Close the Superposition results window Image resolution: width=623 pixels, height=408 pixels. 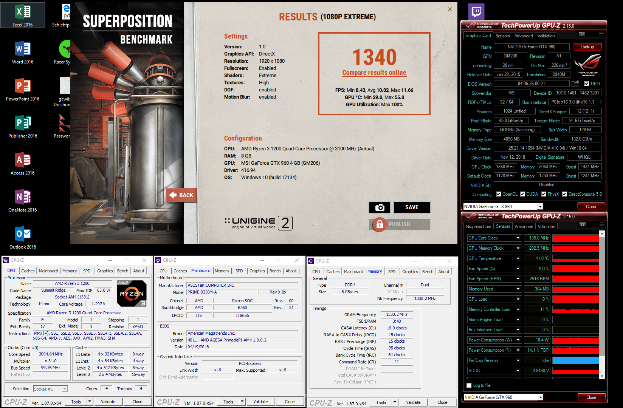pyautogui.click(x=450, y=9)
